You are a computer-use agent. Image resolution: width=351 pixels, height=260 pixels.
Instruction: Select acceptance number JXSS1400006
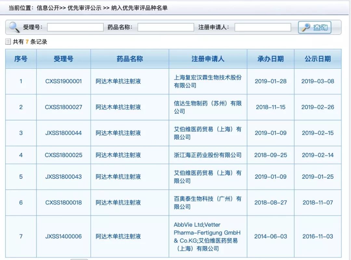coord(64,236)
